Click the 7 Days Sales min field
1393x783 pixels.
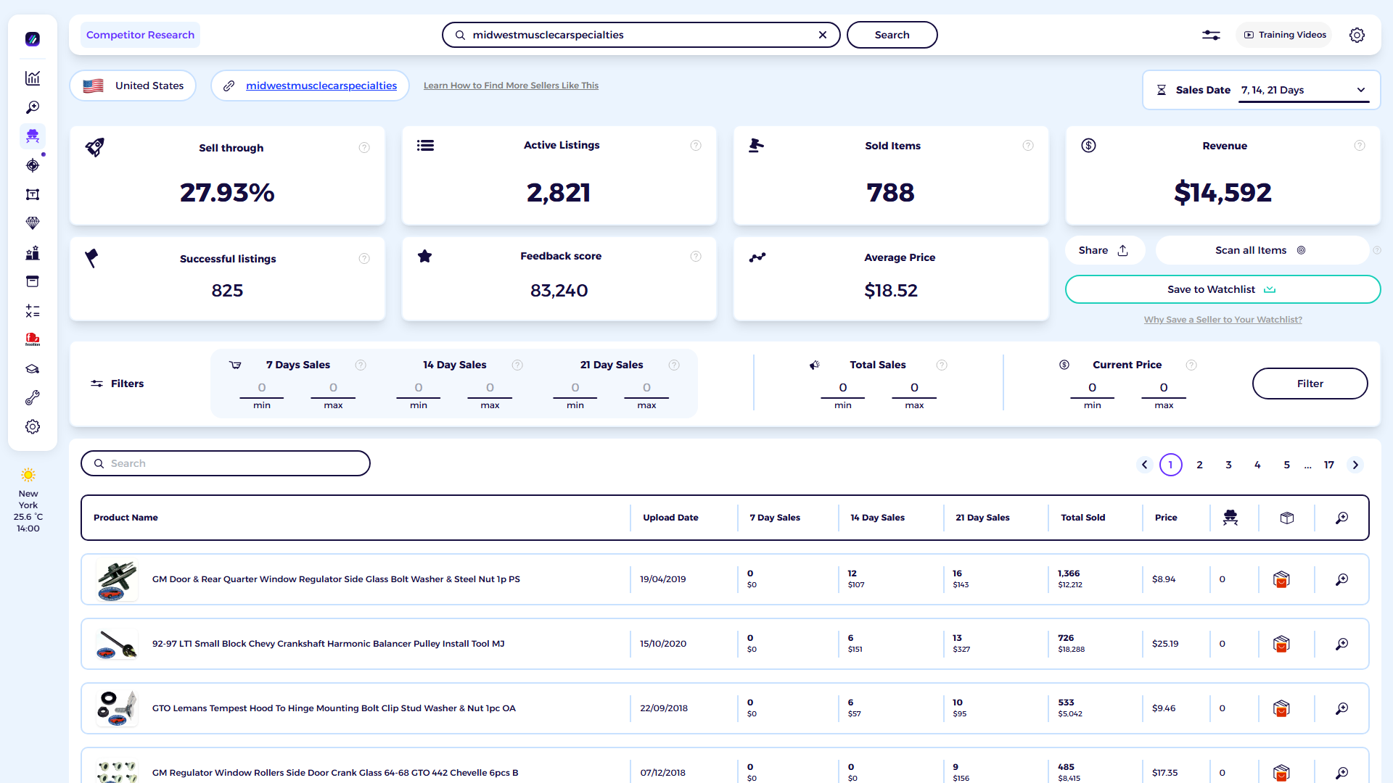point(262,389)
